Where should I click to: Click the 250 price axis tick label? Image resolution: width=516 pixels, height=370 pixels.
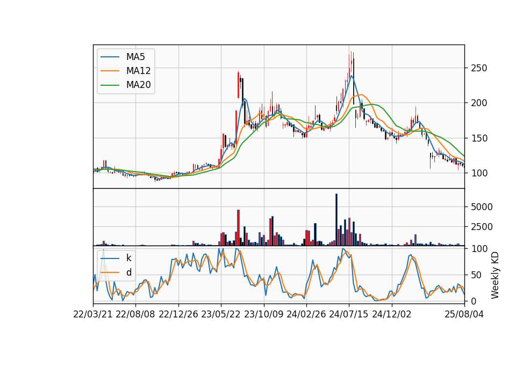(479, 68)
